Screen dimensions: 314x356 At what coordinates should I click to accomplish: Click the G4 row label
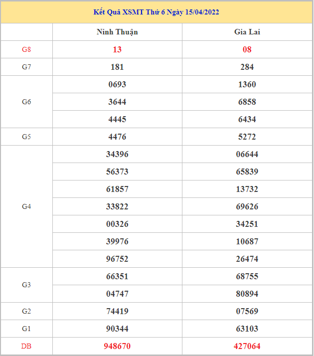(26, 206)
